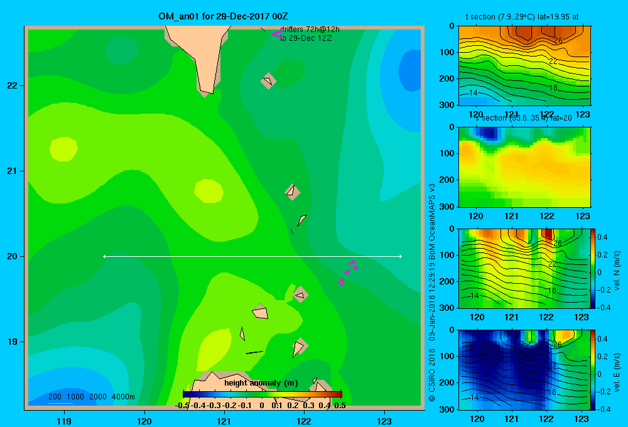
Task: Click the 'vel. E (m/s)' colorbar label
Action: (x=617, y=372)
